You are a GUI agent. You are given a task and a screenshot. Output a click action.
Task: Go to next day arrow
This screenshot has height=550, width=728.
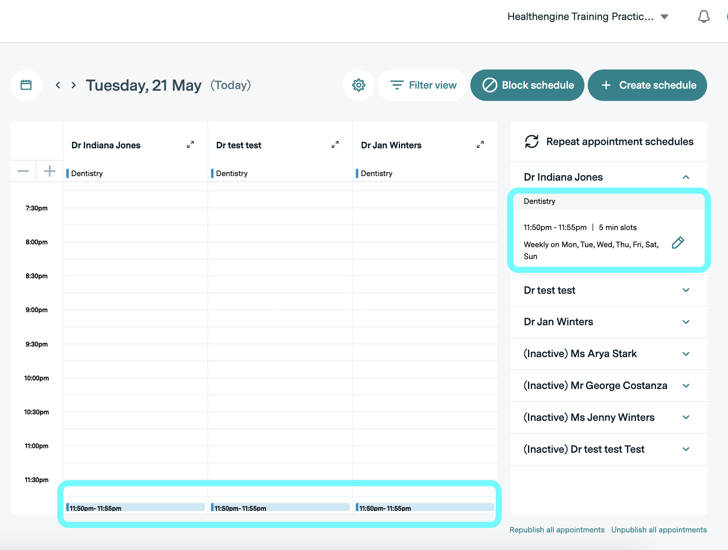pos(74,85)
